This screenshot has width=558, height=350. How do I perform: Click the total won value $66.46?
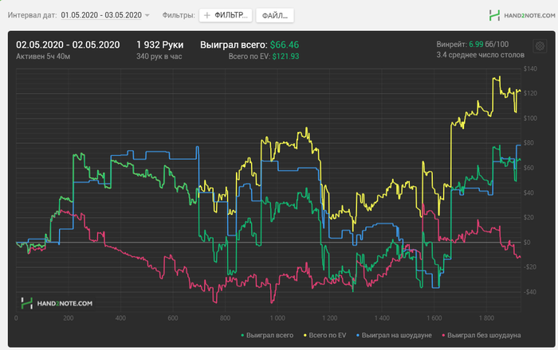tap(285, 45)
